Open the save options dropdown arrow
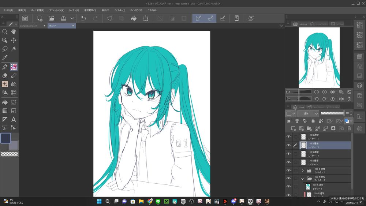The height and width of the screenshot is (206, 366). click(x=72, y=18)
